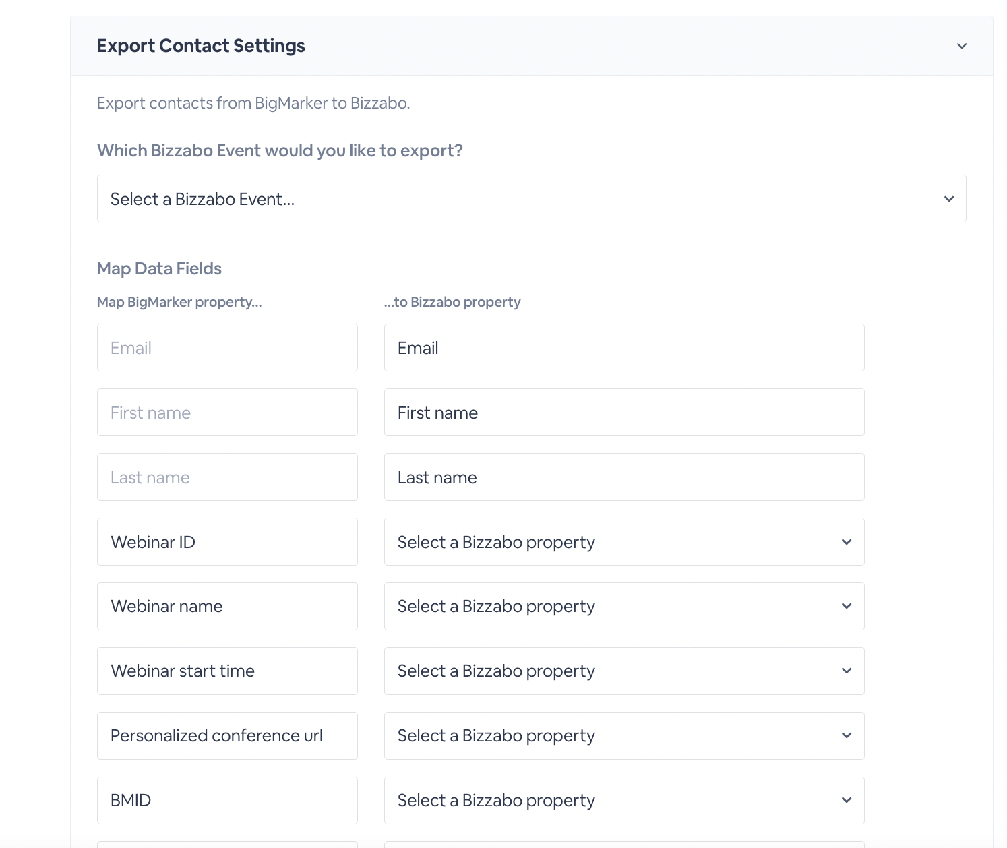This screenshot has width=1007, height=848.
Task: Open Bizzabo property dropdown for BMID
Action: pyautogui.click(x=624, y=801)
